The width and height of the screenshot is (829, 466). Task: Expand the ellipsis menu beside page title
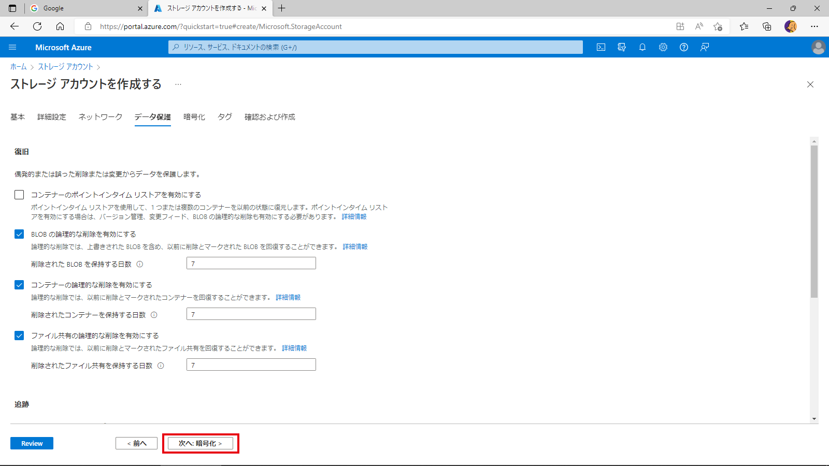pyautogui.click(x=178, y=84)
